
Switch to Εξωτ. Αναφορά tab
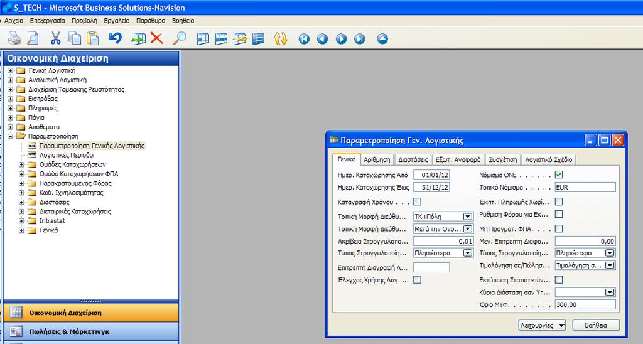[458, 159]
